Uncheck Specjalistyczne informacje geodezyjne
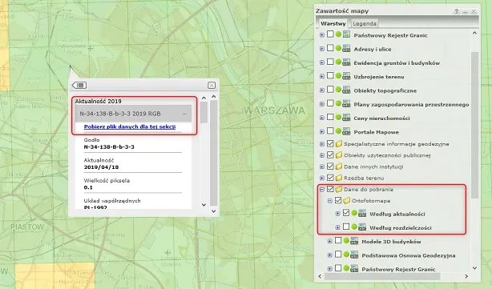492x289 pixels. coord(330,143)
